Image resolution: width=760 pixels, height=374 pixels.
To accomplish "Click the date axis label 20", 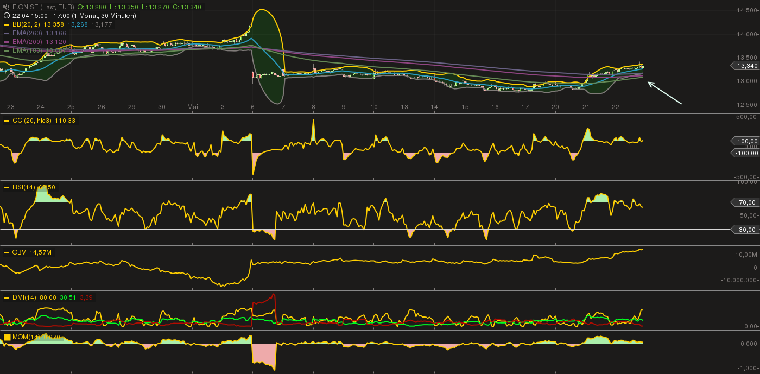I will point(555,107).
